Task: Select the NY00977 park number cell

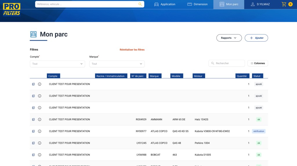Action: pyautogui.click(x=141, y=131)
